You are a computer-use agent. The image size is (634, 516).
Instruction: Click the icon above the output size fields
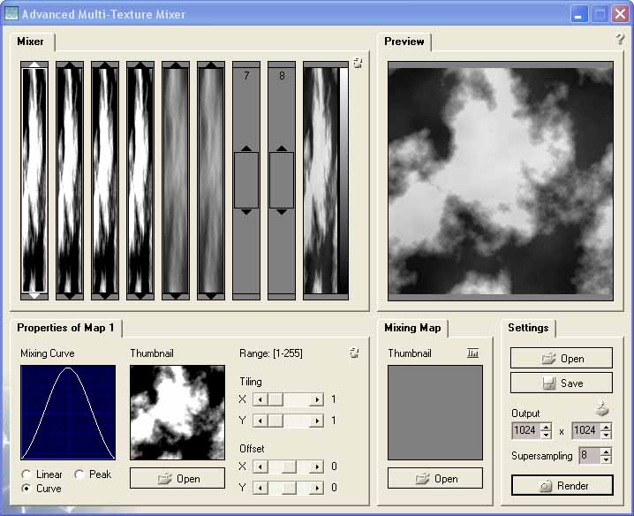tap(601, 409)
